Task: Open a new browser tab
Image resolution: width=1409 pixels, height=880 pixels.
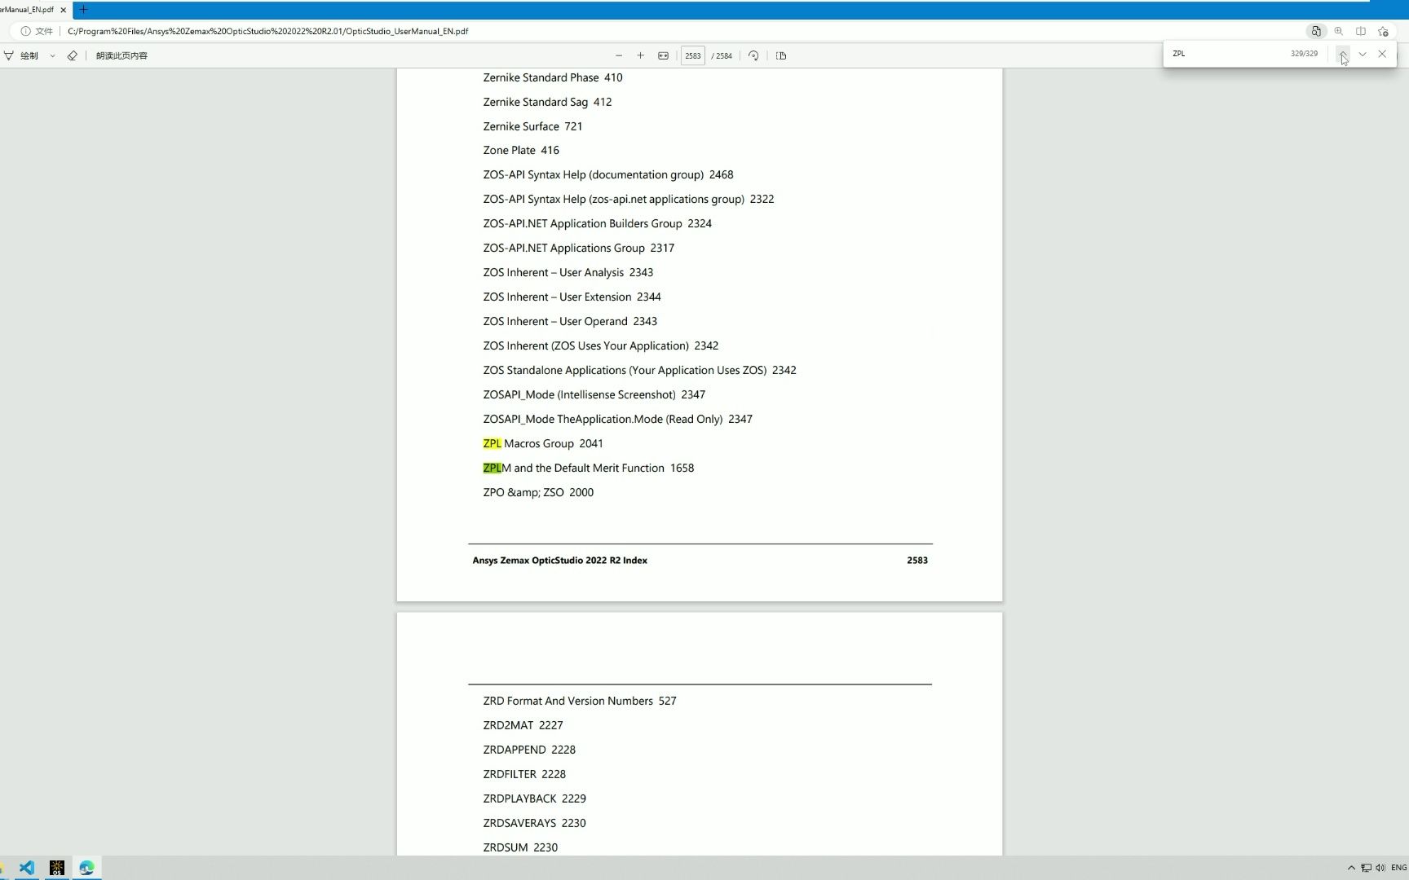Action: tap(83, 10)
